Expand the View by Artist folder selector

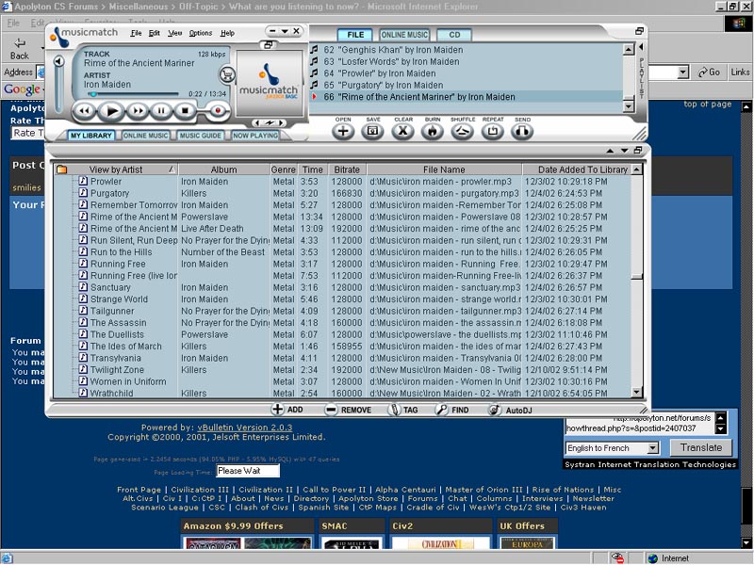61,169
